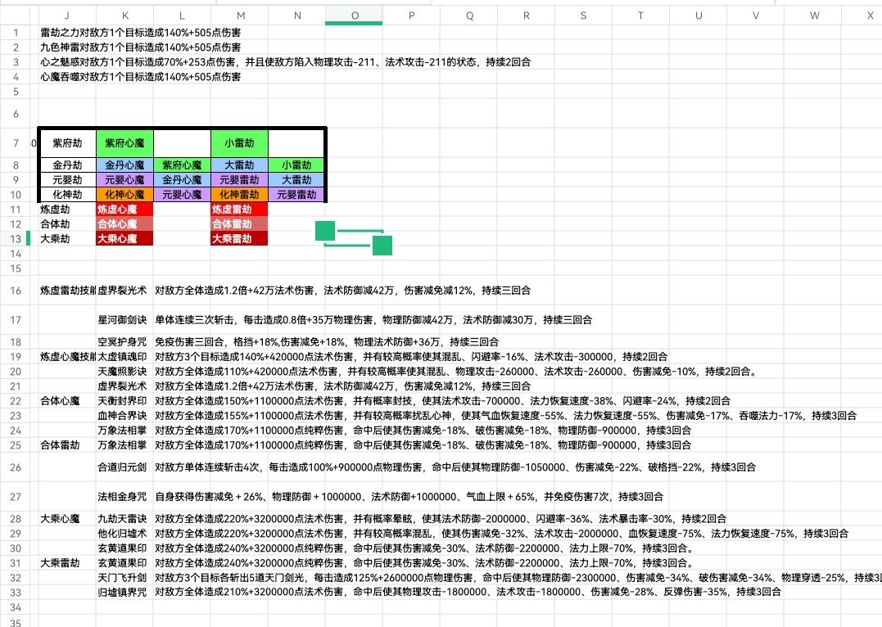The image size is (882, 627).
Task: Click row 4 text 心魔吞噬
Action: [x=60, y=76]
